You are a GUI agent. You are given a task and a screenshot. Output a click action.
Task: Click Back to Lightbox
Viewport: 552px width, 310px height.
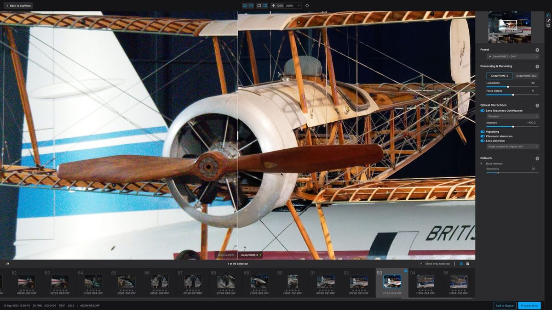pyautogui.click(x=18, y=6)
